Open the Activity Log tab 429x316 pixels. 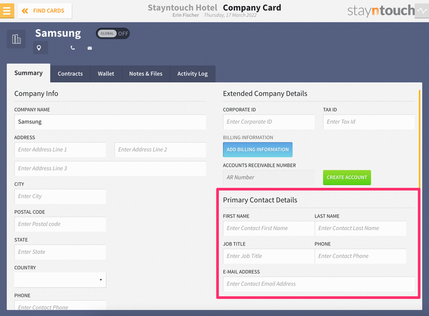click(x=193, y=74)
